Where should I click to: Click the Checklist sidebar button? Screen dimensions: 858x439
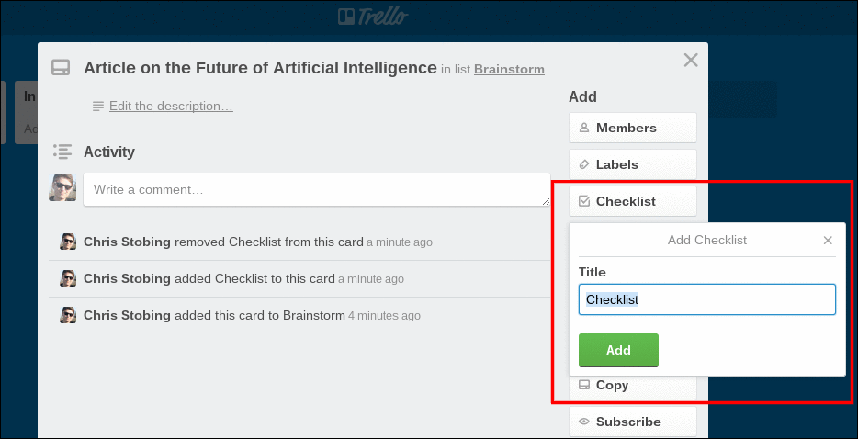[632, 201]
